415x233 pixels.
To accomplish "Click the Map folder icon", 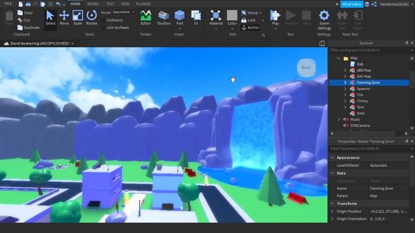I will (346, 58).
